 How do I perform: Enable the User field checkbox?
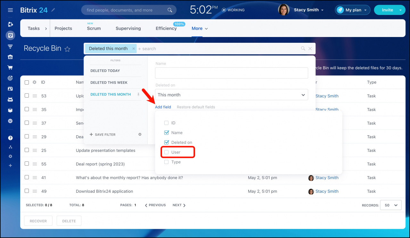coord(166,152)
